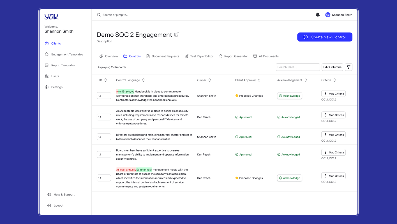Click Report Templates code icon
This screenshot has width=397, height=224.
[47, 65]
